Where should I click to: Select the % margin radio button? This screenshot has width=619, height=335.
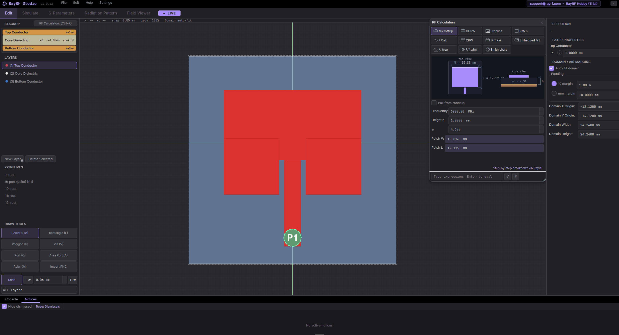[554, 84]
